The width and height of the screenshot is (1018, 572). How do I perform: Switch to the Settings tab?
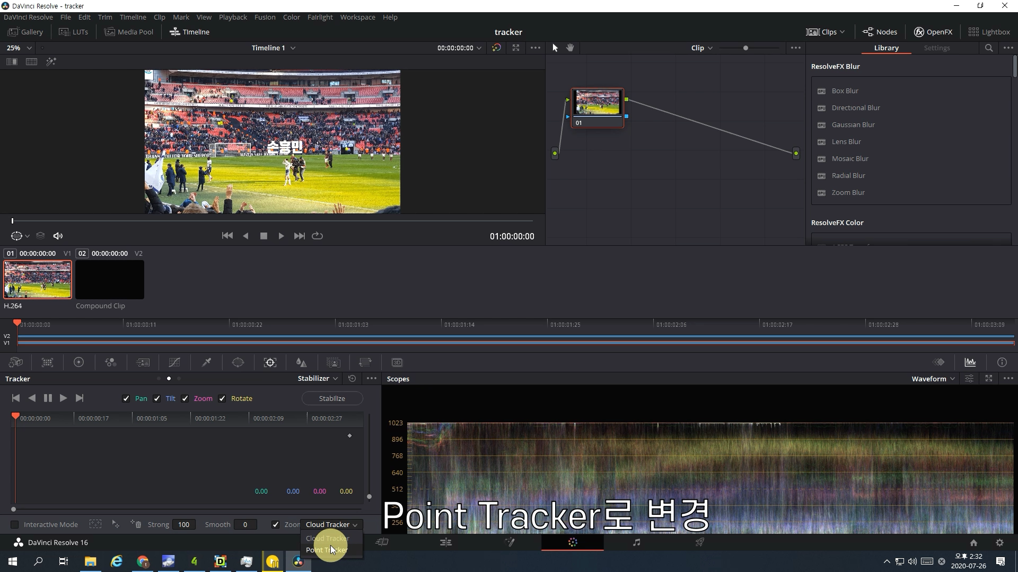coord(936,48)
